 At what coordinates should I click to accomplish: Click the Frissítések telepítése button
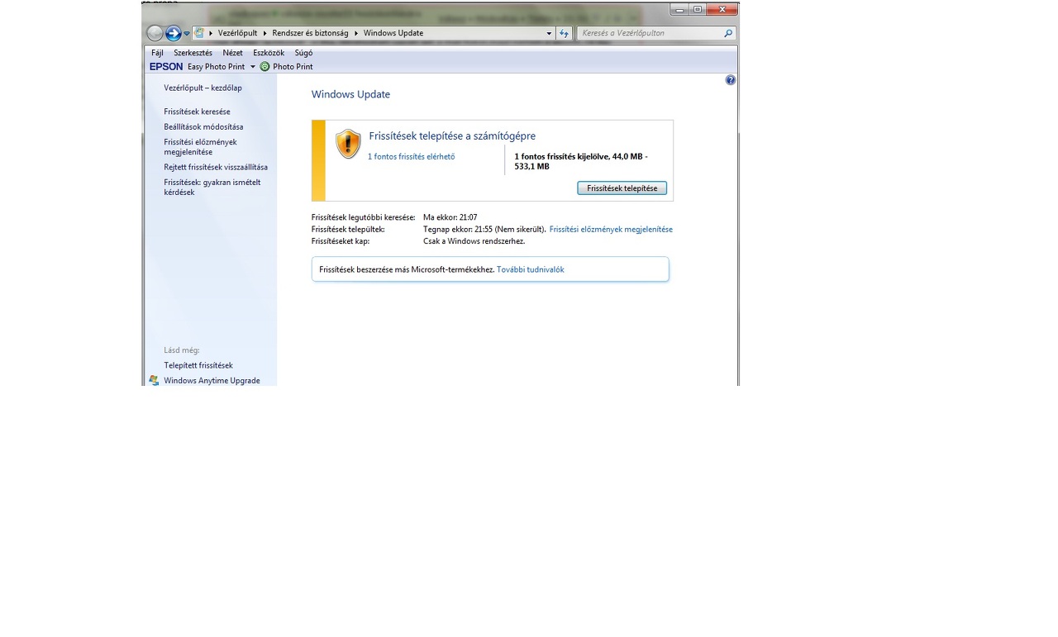coord(622,188)
